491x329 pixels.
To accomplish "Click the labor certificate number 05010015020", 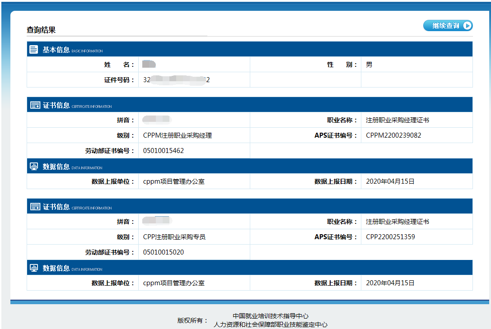I will pyautogui.click(x=164, y=252).
